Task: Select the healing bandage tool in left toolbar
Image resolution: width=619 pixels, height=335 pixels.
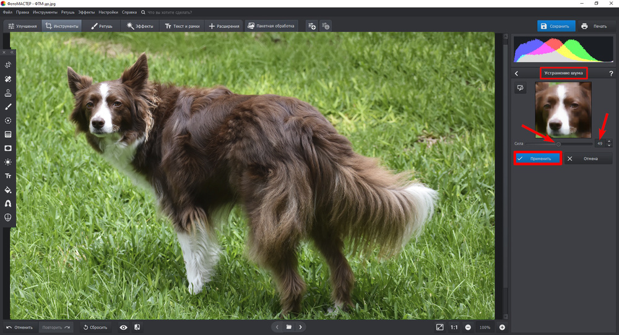Action: (x=8, y=79)
